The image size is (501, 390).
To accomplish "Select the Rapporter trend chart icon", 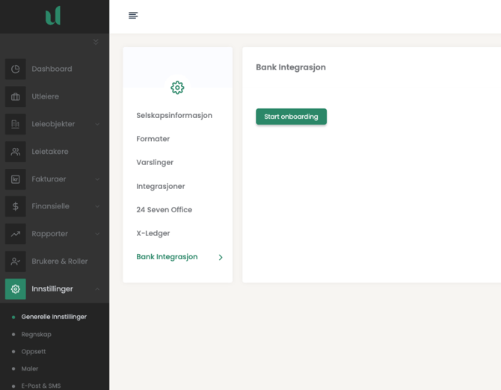I will point(16,234).
